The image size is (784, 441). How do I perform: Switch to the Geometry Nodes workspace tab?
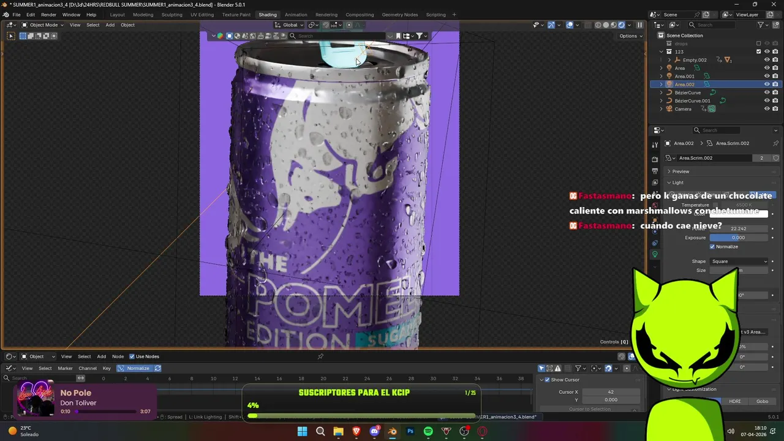[399, 15]
